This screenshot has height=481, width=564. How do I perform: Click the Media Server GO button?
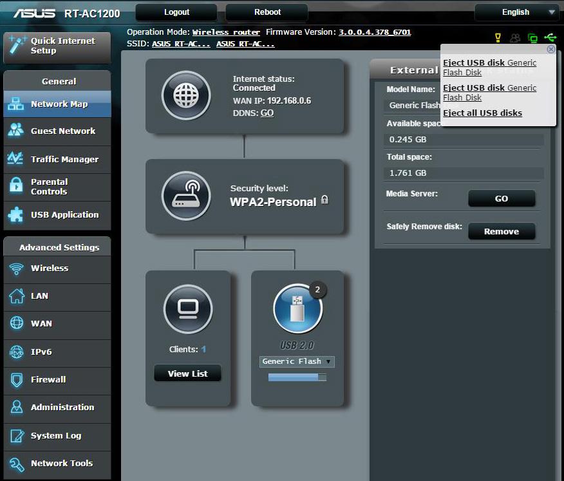(502, 198)
